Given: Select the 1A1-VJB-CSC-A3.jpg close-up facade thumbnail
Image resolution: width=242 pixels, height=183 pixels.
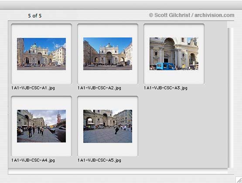Looking at the screenshot, I should pyautogui.click(x=174, y=54).
